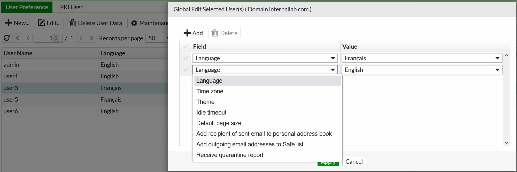Image resolution: width=517 pixels, height=172 pixels.
Task: Select Theme in the dropdown list
Action: pos(267,102)
